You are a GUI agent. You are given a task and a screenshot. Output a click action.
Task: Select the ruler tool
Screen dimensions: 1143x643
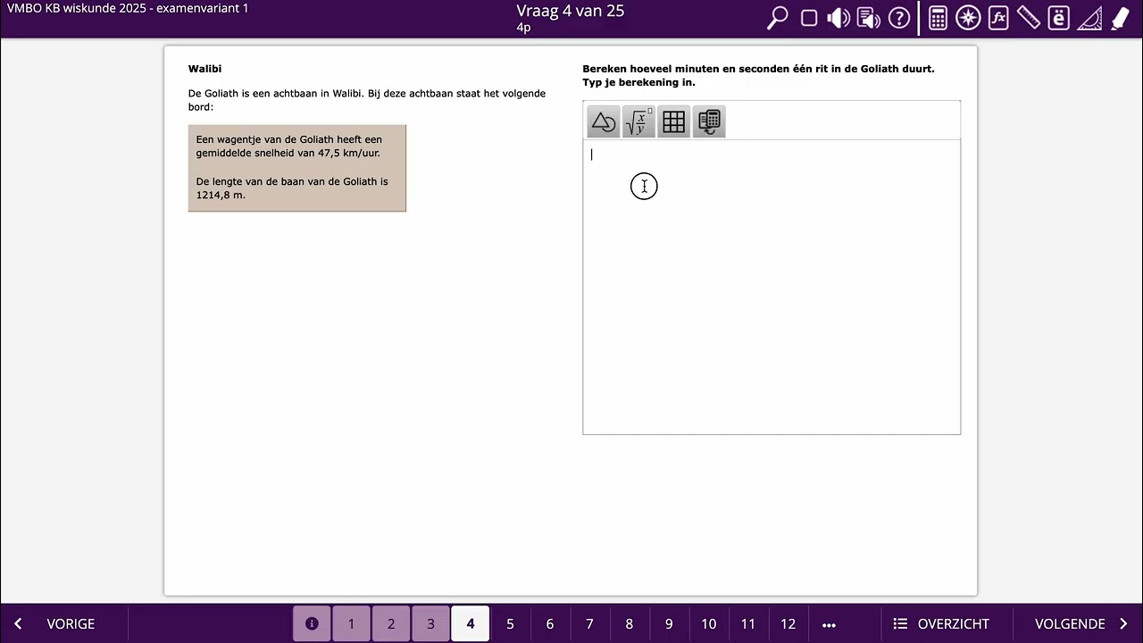(1029, 19)
